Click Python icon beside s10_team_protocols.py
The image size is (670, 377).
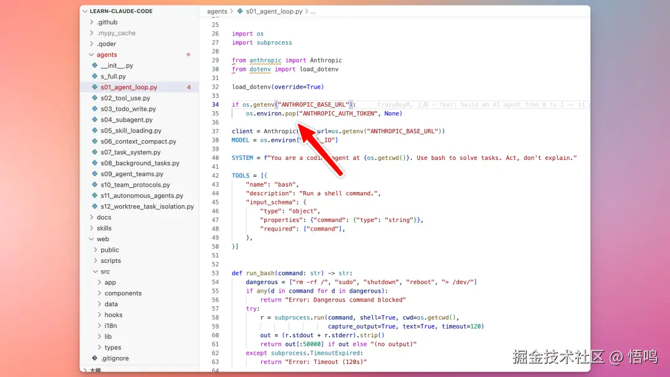95,184
